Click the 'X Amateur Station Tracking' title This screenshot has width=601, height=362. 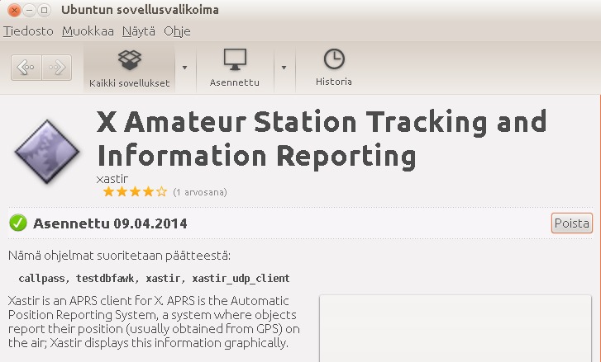pyautogui.click(x=322, y=139)
